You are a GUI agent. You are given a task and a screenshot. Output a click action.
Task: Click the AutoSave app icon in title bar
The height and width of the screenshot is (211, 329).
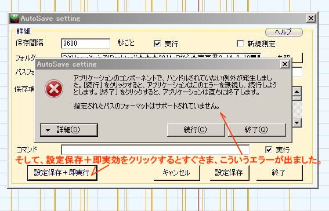click(x=15, y=19)
